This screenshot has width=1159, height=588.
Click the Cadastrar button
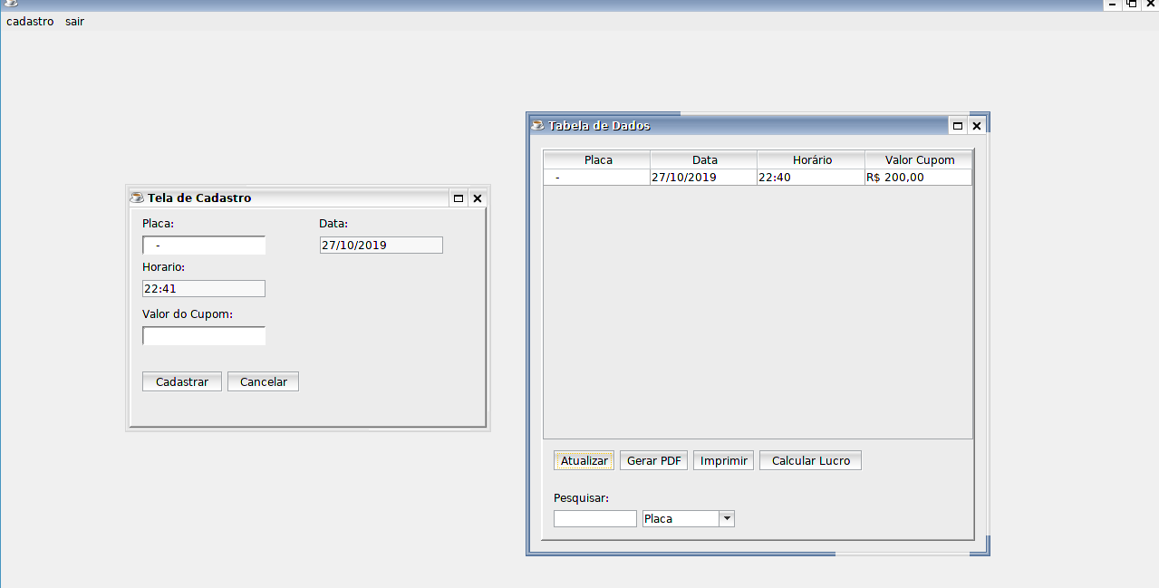[x=182, y=381]
